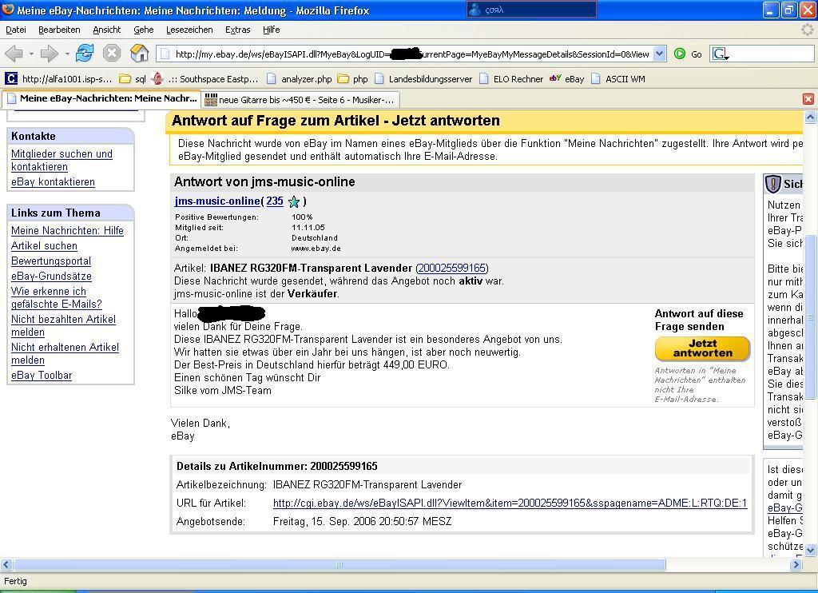The height and width of the screenshot is (593, 818).
Task: Open item number 200025599165 link
Action: 452,268
